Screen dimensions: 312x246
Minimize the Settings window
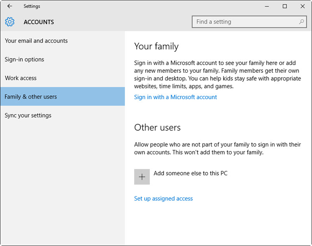[x=267, y=6]
